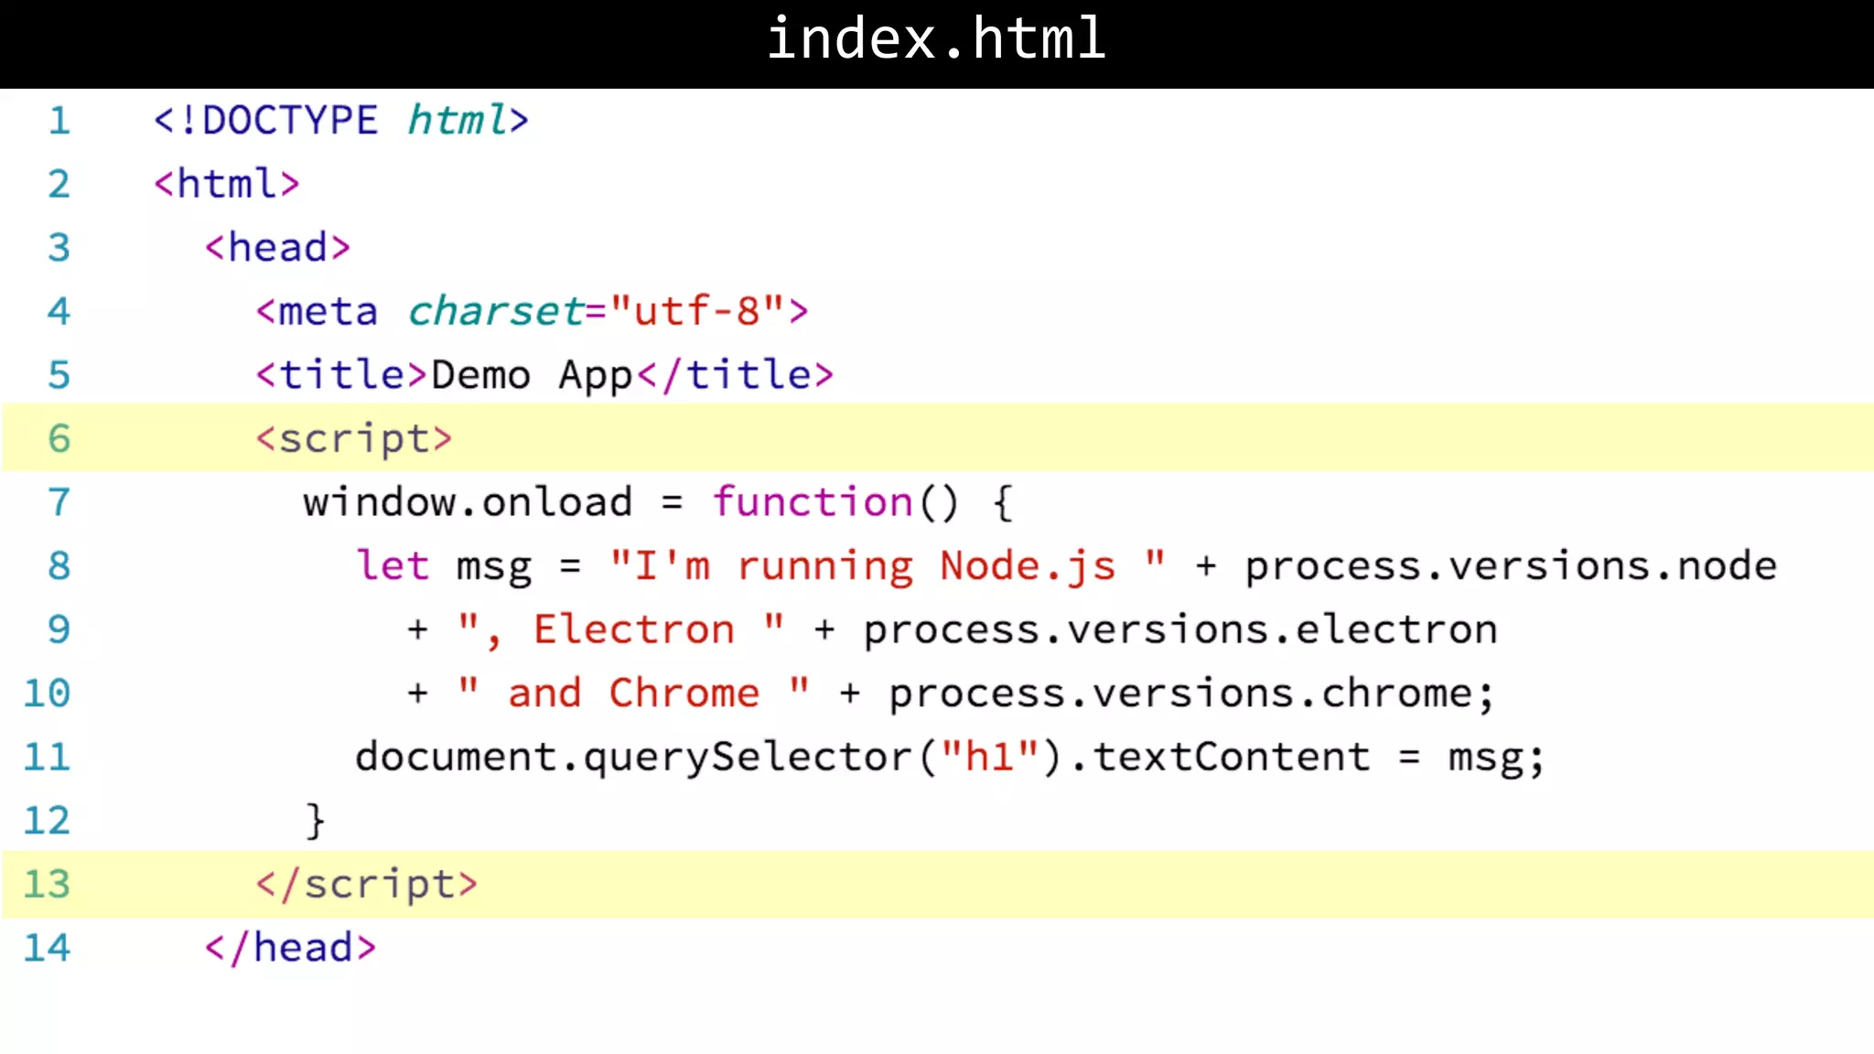The width and height of the screenshot is (1874, 1054).
Task: Click the function keyword
Action: (x=813, y=502)
